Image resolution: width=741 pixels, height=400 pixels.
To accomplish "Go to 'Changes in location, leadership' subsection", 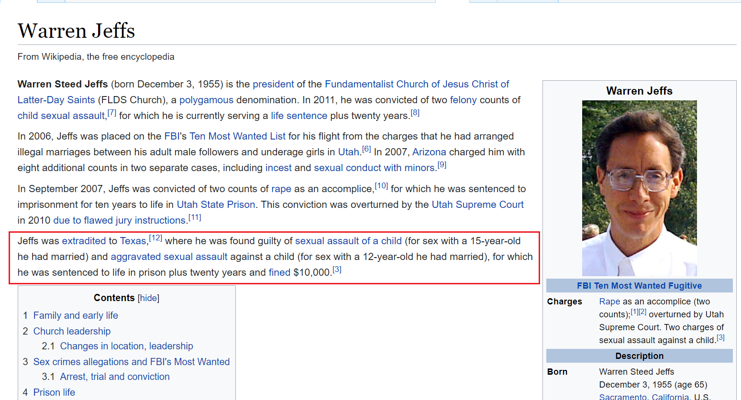I will (x=126, y=346).
